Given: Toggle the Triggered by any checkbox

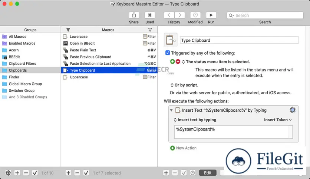Looking at the screenshot, I should 168,53.
